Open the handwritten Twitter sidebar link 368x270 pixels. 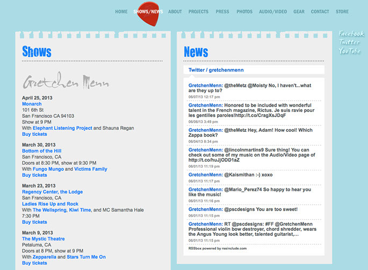click(x=349, y=42)
